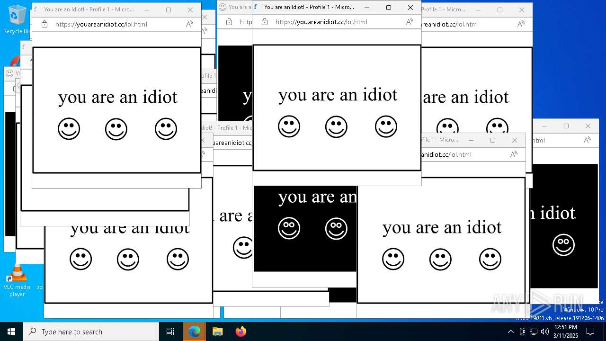The height and width of the screenshot is (341, 606).
Task: Click the Microsoft Edge taskbar icon
Action: click(x=194, y=332)
